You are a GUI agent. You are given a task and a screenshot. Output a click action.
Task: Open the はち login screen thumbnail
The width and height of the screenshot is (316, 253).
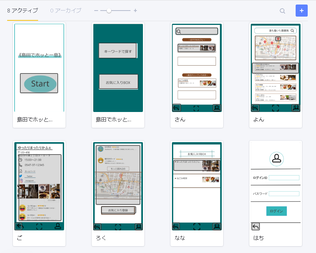(276, 193)
